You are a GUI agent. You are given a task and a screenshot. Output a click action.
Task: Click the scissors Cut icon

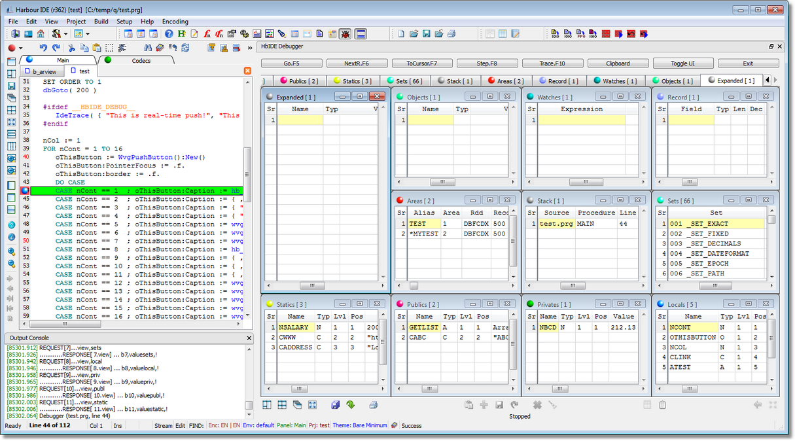(72, 47)
